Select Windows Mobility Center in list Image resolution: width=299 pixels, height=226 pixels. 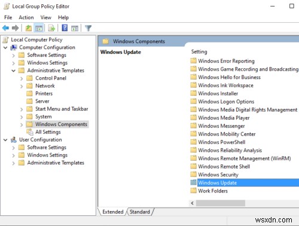227,134
